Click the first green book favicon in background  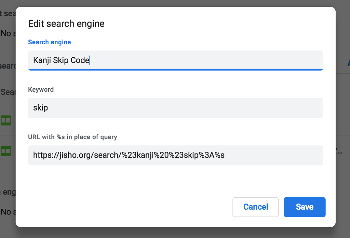pos(5,120)
